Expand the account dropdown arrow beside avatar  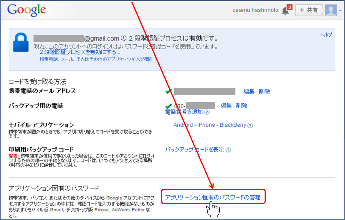(x=340, y=11)
